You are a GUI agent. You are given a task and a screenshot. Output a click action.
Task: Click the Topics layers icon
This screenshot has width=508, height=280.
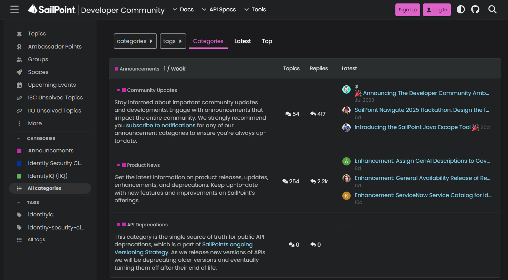pos(19,34)
